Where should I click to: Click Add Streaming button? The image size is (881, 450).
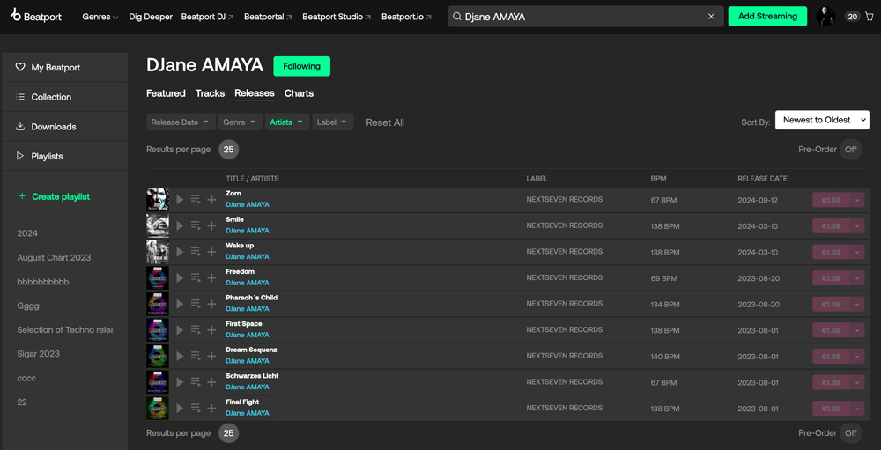coord(767,17)
